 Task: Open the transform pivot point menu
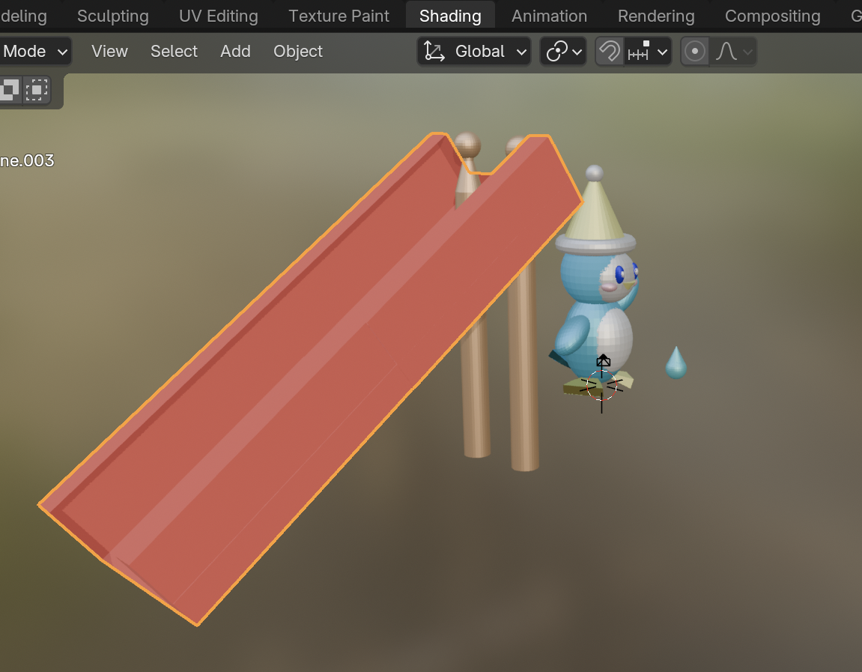coord(563,52)
